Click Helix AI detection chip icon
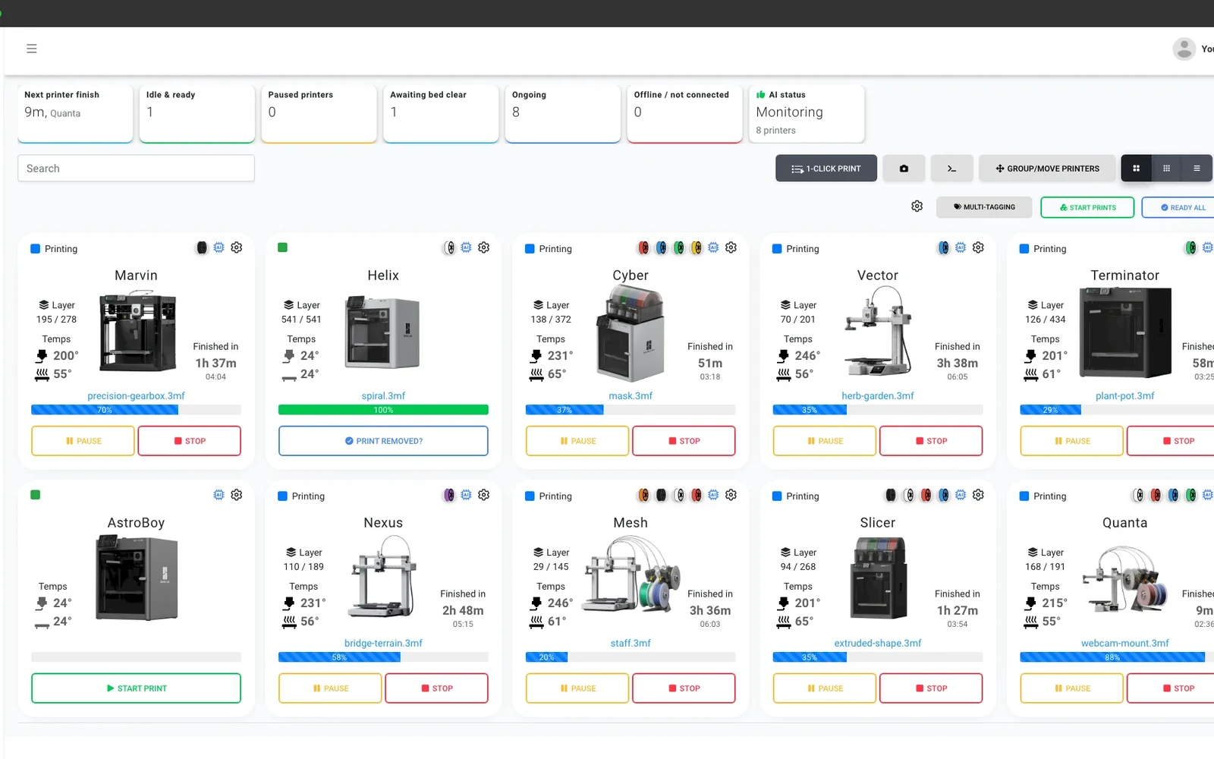1214x759 pixels. 466,247
